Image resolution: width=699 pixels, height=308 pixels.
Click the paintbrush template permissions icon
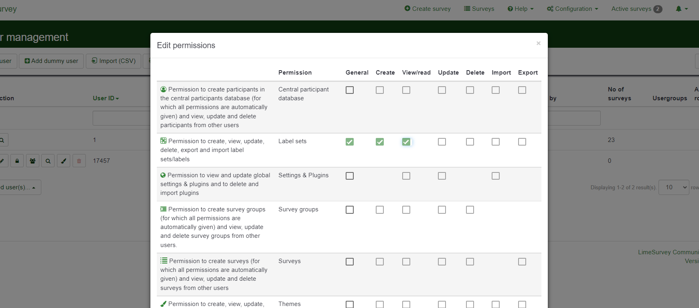pyautogui.click(x=63, y=161)
